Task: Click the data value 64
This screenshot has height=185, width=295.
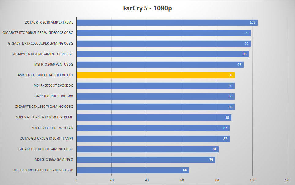Action: pyautogui.click(x=185, y=170)
